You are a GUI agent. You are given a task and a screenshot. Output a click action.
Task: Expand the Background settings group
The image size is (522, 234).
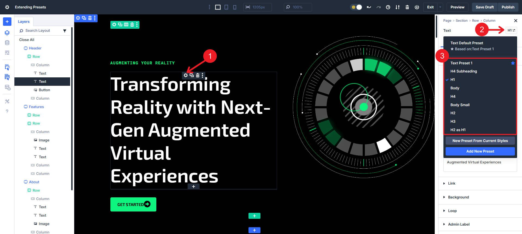click(458, 197)
